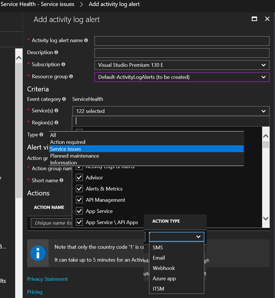The width and height of the screenshot is (275, 298).
Task: Expand the Resource group dropdown
Action: coord(182,77)
